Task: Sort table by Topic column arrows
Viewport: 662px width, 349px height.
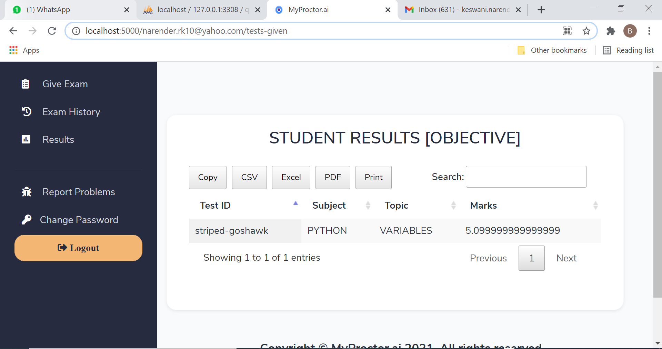Action: coord(453,206)
